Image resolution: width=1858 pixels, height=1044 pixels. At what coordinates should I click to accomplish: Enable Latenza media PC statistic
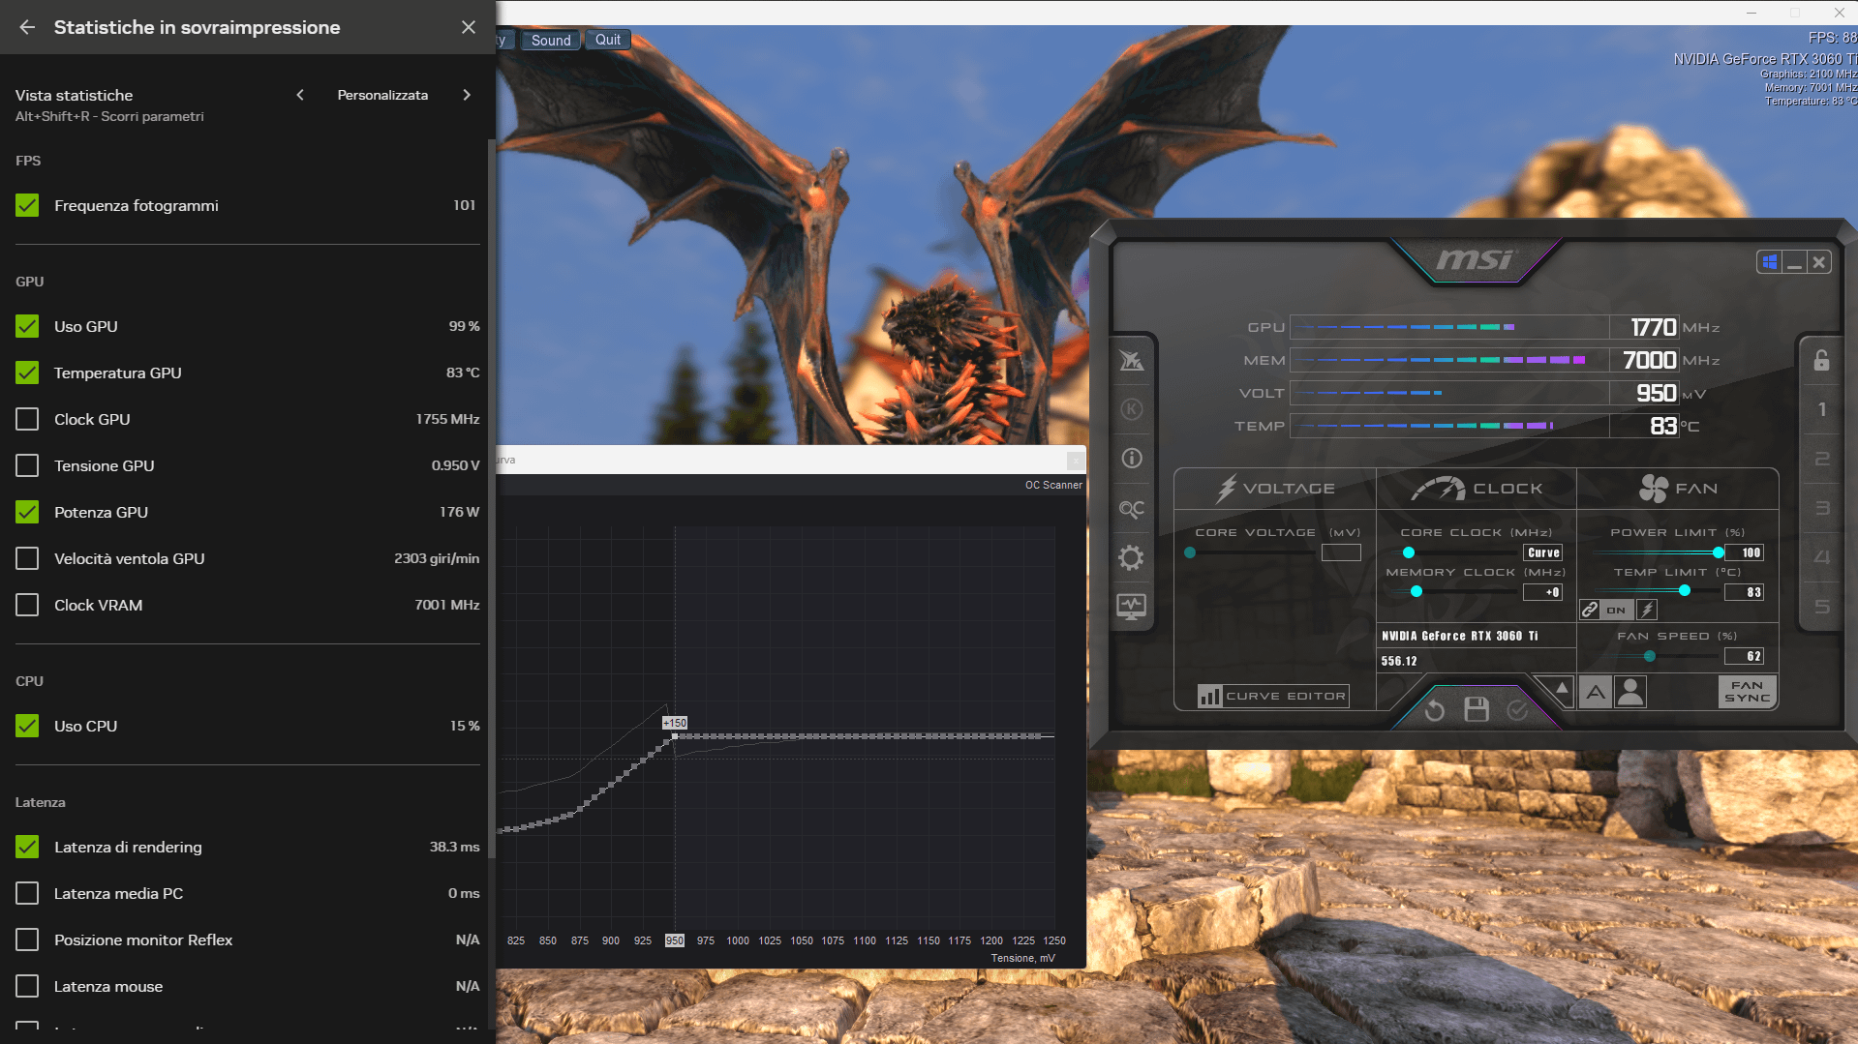[27, 893]
